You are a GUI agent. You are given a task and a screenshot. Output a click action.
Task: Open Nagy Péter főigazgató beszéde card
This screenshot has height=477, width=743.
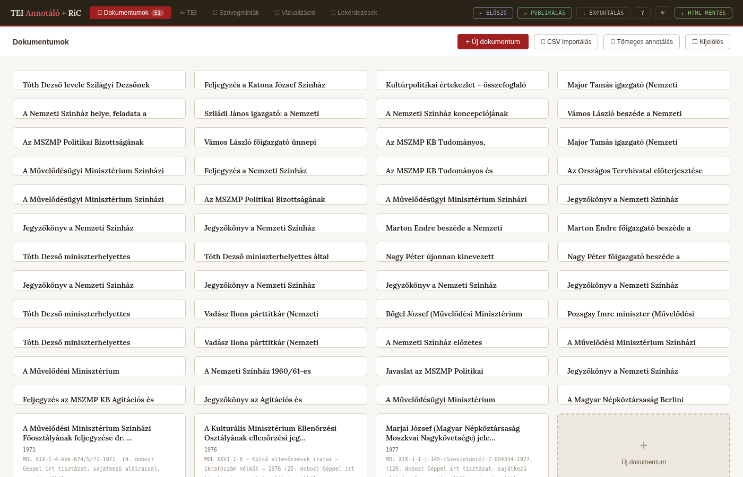pos(644,252)
